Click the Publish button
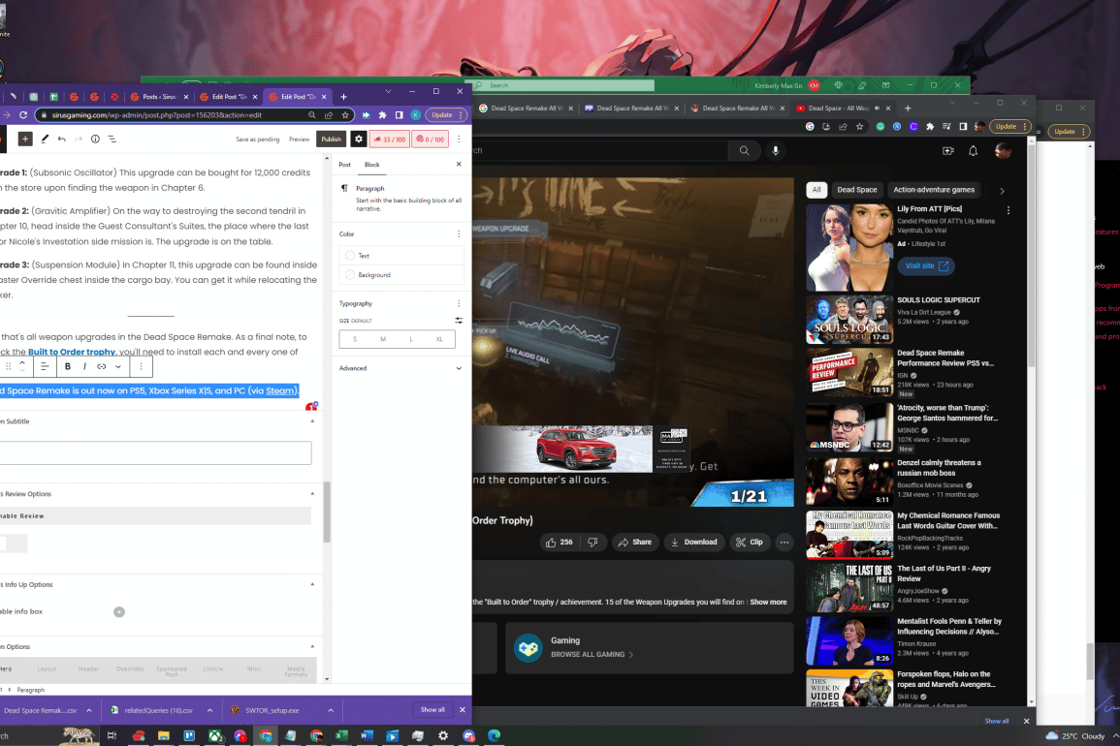This screenshot has width=1120, height=746. pos(331,140)
